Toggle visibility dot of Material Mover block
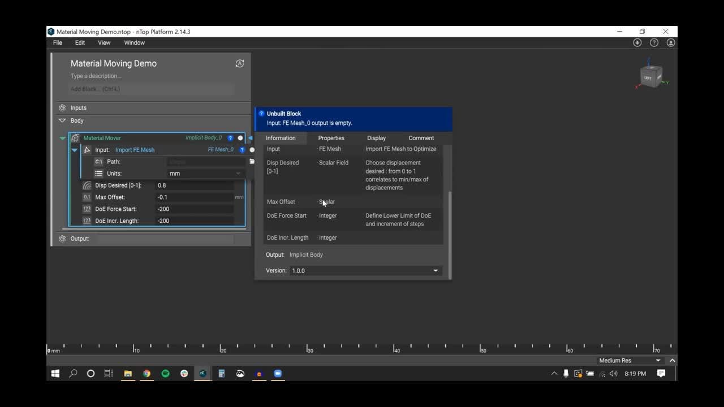The width and height of the screenshot is (724, 407). [x=240, y=138]
